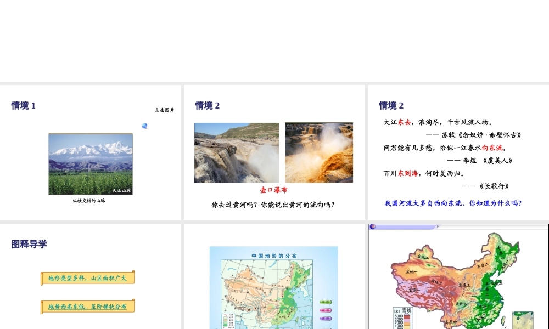The width and height of the screenshot is (549, 329).
Task: Click the attribution 苏轼《念奴娇·赤壁怀古》
Action: tap(481, 135)
